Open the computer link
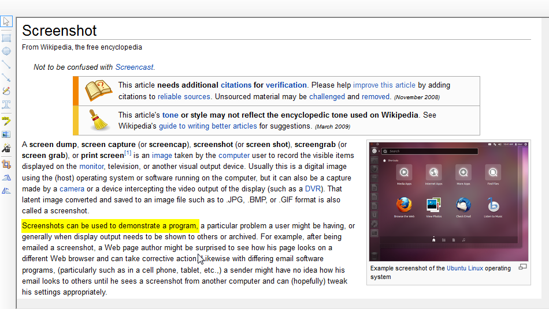549x309 pixels. click(234, 156)
